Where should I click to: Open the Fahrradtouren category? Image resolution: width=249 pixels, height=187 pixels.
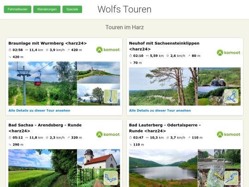[x=18, y=9]
